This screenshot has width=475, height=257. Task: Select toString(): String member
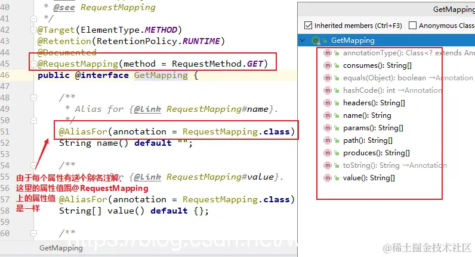coord(394,165)
